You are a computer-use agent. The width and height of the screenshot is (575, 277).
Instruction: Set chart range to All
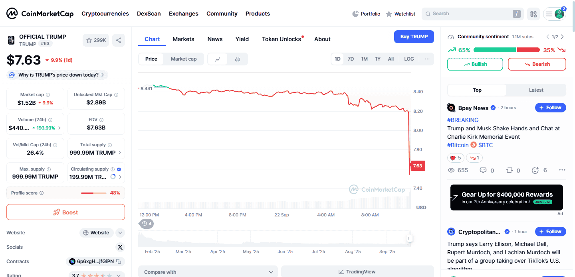(x=391, y=59)
